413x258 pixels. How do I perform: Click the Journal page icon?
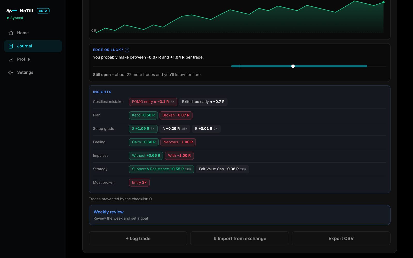[x=11, y=46]
